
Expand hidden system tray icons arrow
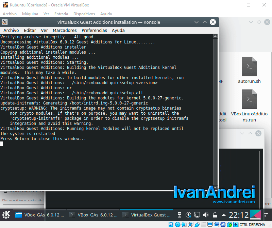coord(224,215)
